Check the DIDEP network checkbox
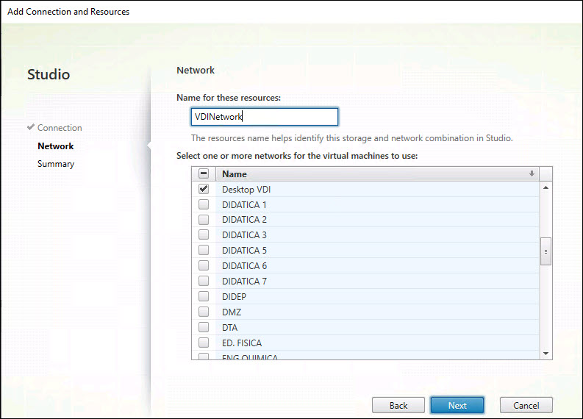This screenshot has height=419, width=583. pos(204,296)
